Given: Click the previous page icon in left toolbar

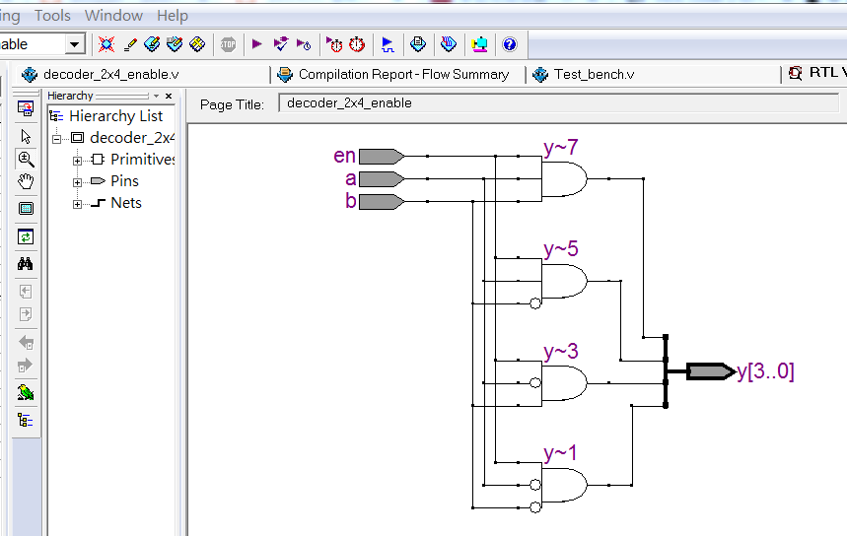Looking at the screenshot, I should (26, 292).
